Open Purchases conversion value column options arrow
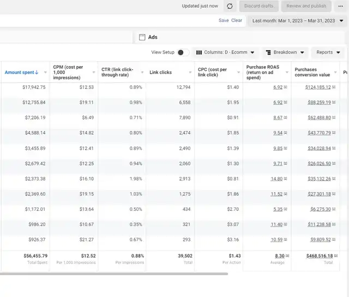The width and height of the screenshot is (349, 297). (x=335, y=73)
